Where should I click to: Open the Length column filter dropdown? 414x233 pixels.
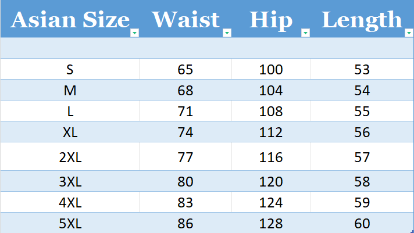pos(408,33)
